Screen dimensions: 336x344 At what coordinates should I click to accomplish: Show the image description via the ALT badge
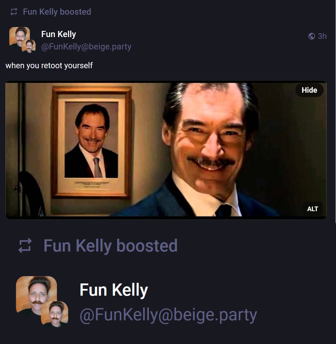click(313, 209)
